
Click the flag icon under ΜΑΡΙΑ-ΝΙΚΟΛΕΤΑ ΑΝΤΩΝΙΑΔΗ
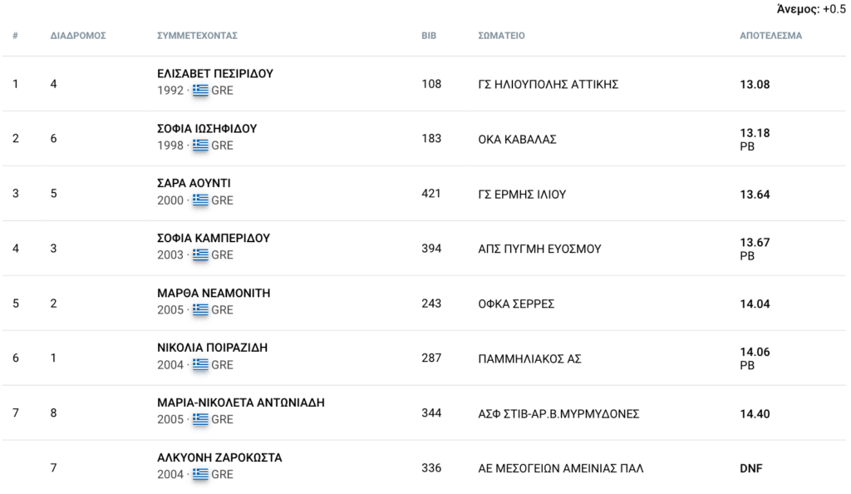(x=200, y=419)
